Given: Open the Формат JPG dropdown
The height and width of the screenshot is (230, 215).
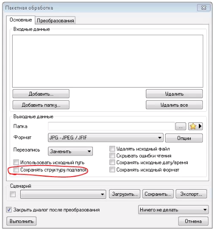Looking at the screenshot, I should (x=105, y=138).
